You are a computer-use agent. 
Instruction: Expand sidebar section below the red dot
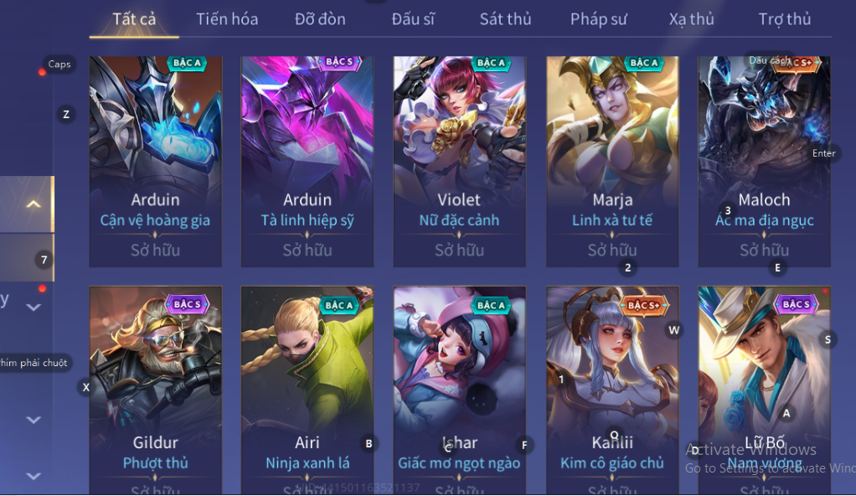[x=34, y=307]
